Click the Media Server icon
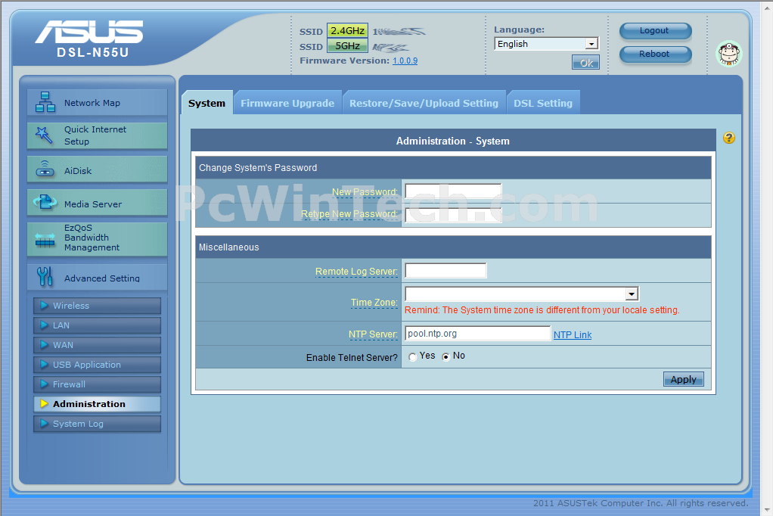Viewport: 773px width, 516px height. click(45, 202)
